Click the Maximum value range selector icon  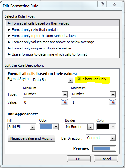[x=113, y=102]
